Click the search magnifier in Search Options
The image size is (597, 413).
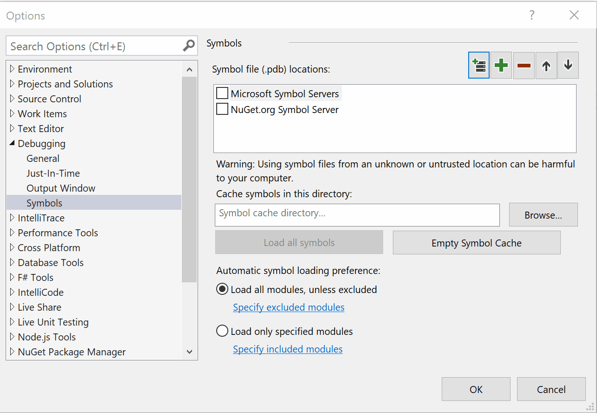pyautogui.click(x=188, y=46)
